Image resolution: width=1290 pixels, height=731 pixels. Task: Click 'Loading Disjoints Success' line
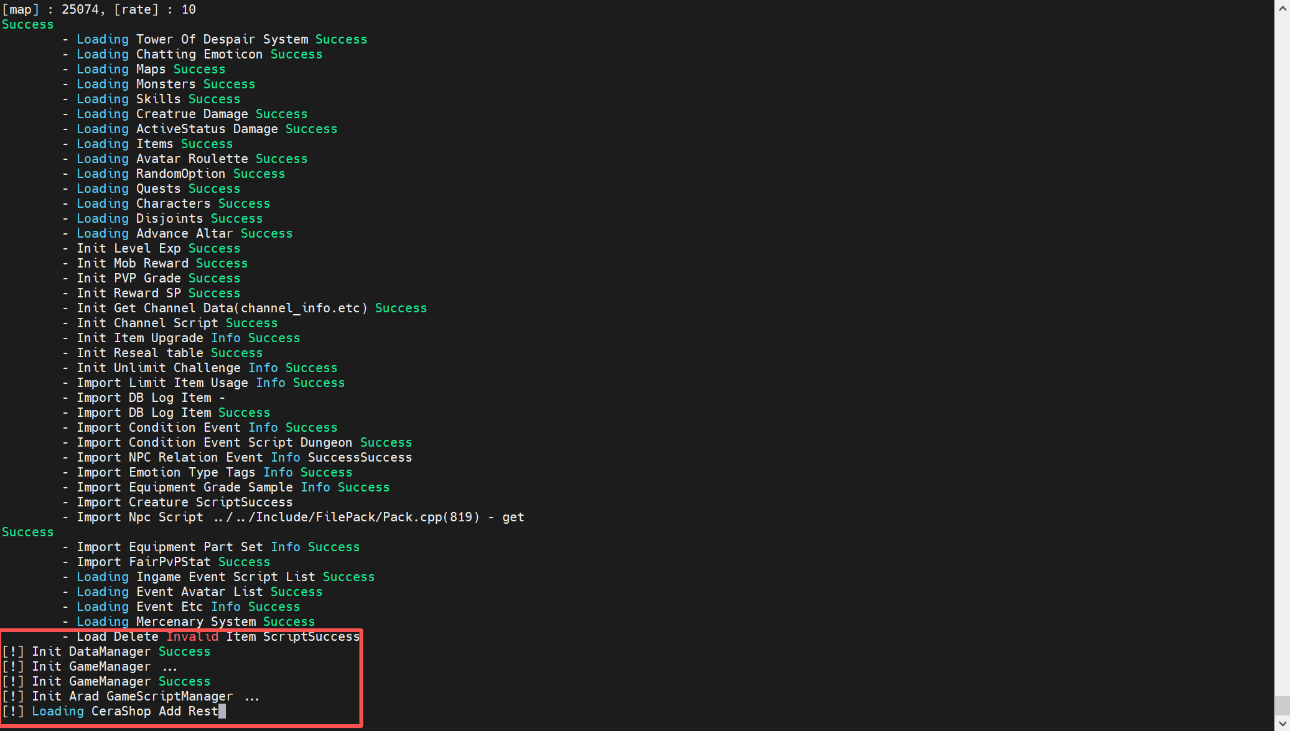162,218
